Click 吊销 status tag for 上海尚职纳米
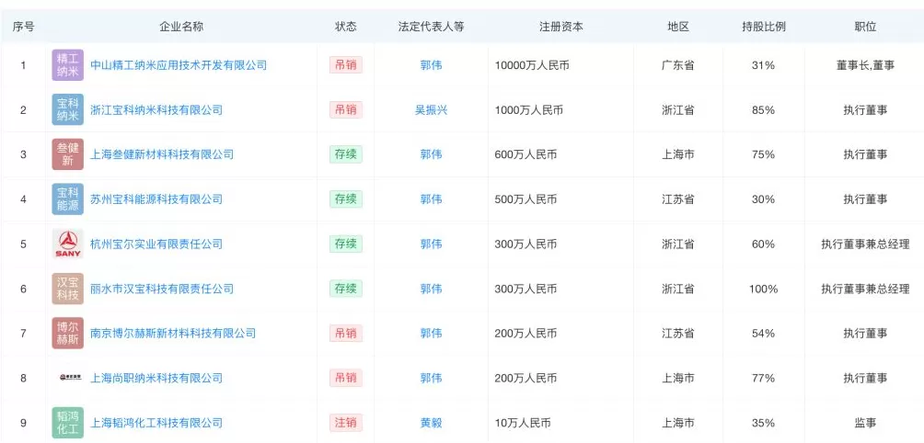This screenshot has height=443, width=924. (346, 379)
